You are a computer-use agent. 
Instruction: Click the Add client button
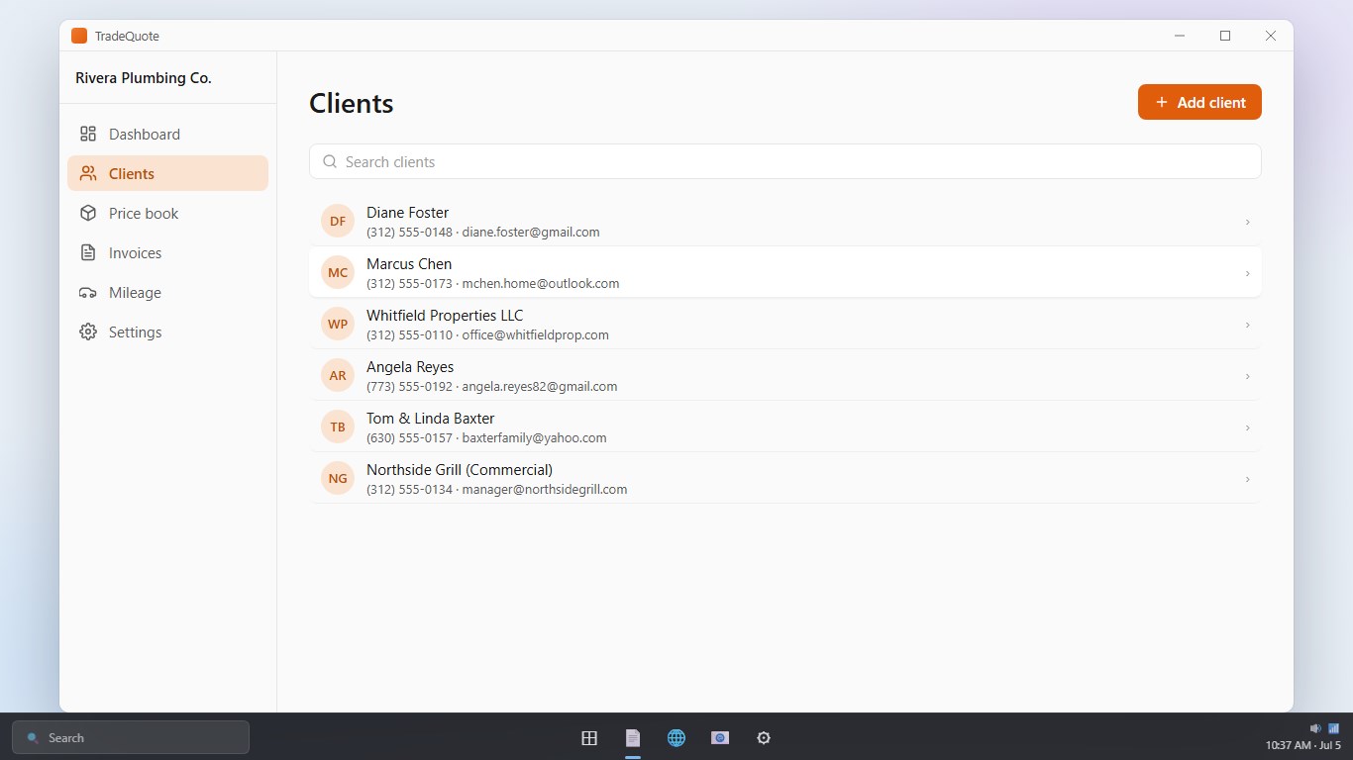pos(1199,102)
